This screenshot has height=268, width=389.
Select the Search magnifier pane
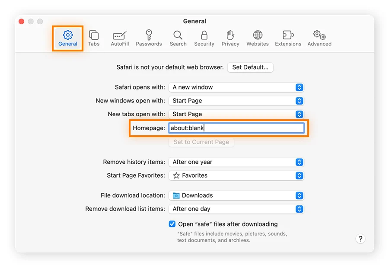pos(178,38)
